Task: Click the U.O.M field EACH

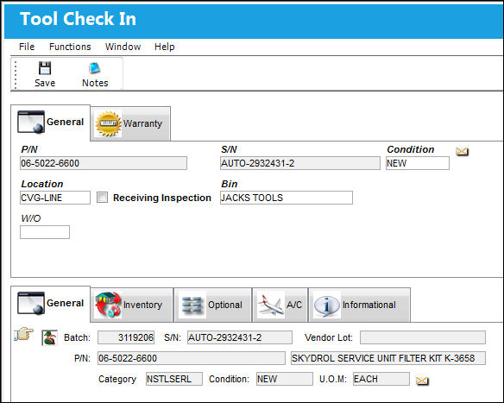Action: [381, 379]
